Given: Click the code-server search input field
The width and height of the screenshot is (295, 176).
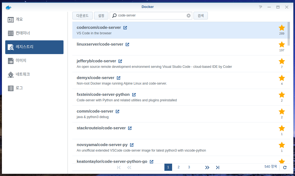Looking at the screenshot, I should coord(151,16).
